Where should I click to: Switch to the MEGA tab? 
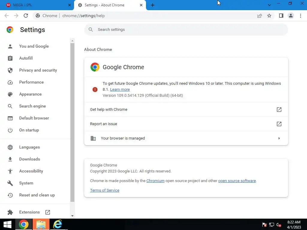coord(37,5)
